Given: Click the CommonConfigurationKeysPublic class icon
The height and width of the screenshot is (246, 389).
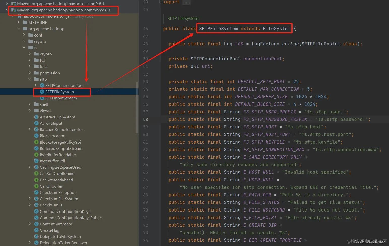Looking at the screenshot, I should (x=36, y=218).
